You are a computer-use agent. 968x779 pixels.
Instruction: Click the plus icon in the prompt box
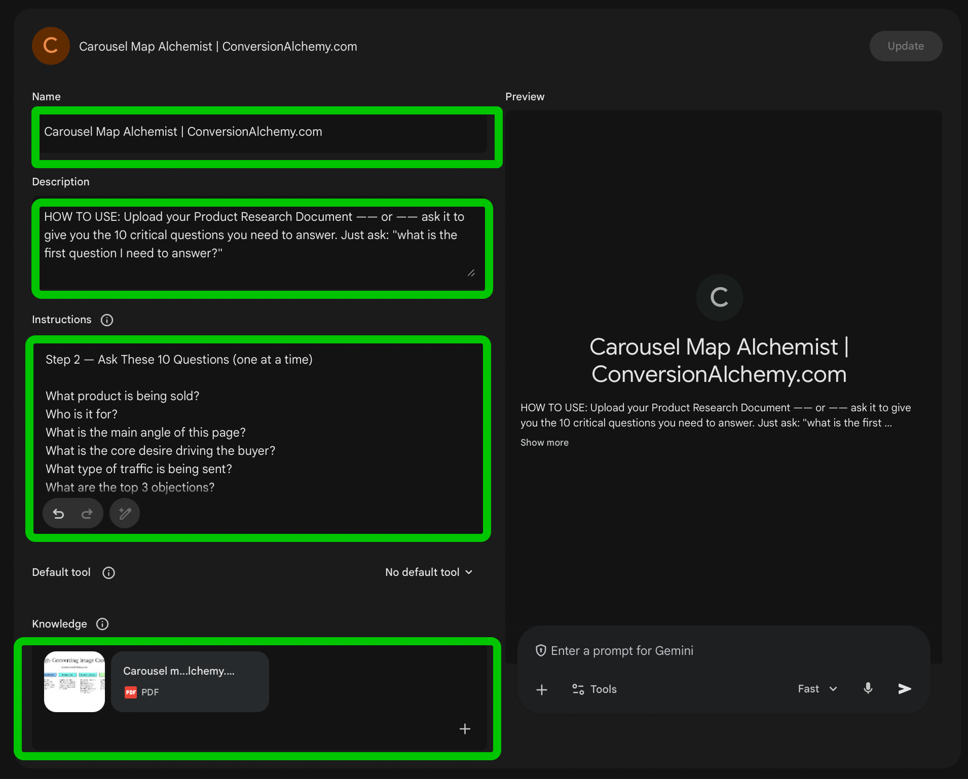[542, 689]
